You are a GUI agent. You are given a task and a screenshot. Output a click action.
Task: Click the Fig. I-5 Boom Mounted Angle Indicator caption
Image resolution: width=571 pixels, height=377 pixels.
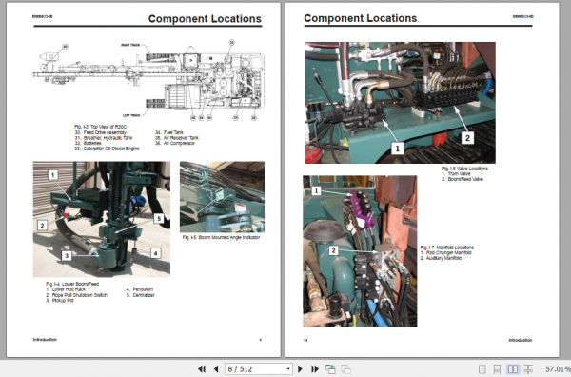(x=221, y=237)
